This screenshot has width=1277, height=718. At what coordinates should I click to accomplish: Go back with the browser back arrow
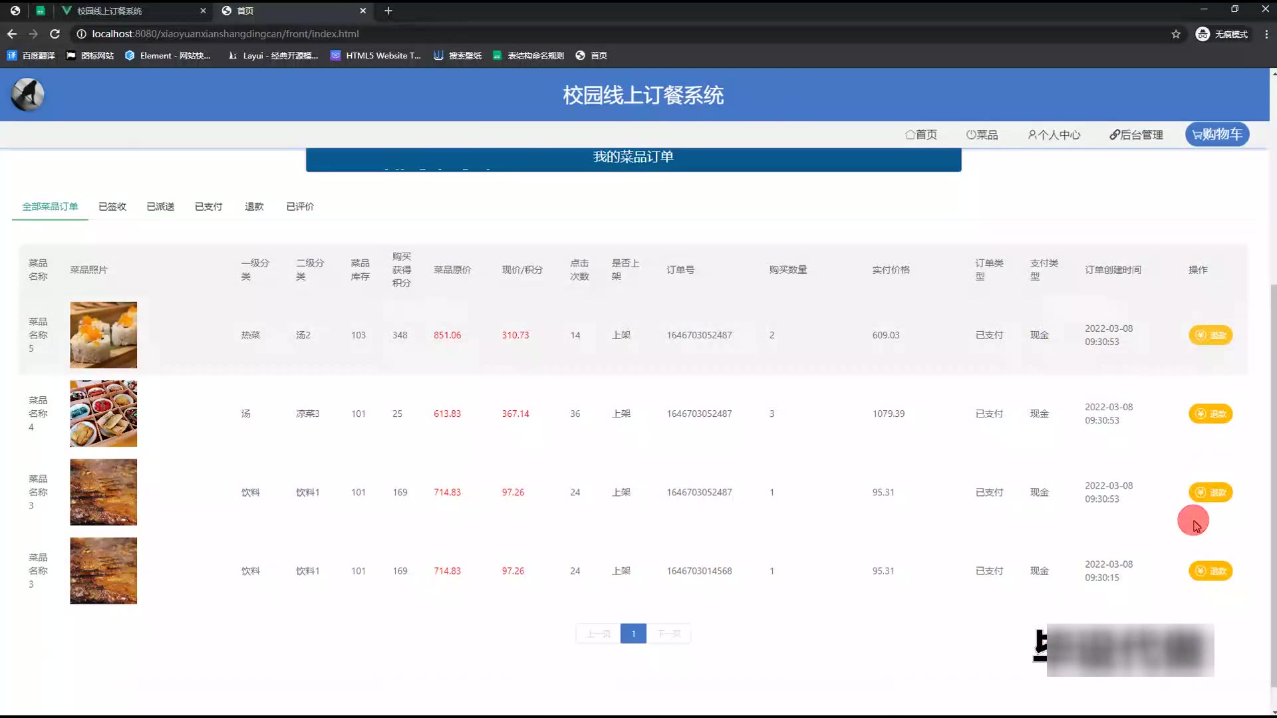coord(12,34)
